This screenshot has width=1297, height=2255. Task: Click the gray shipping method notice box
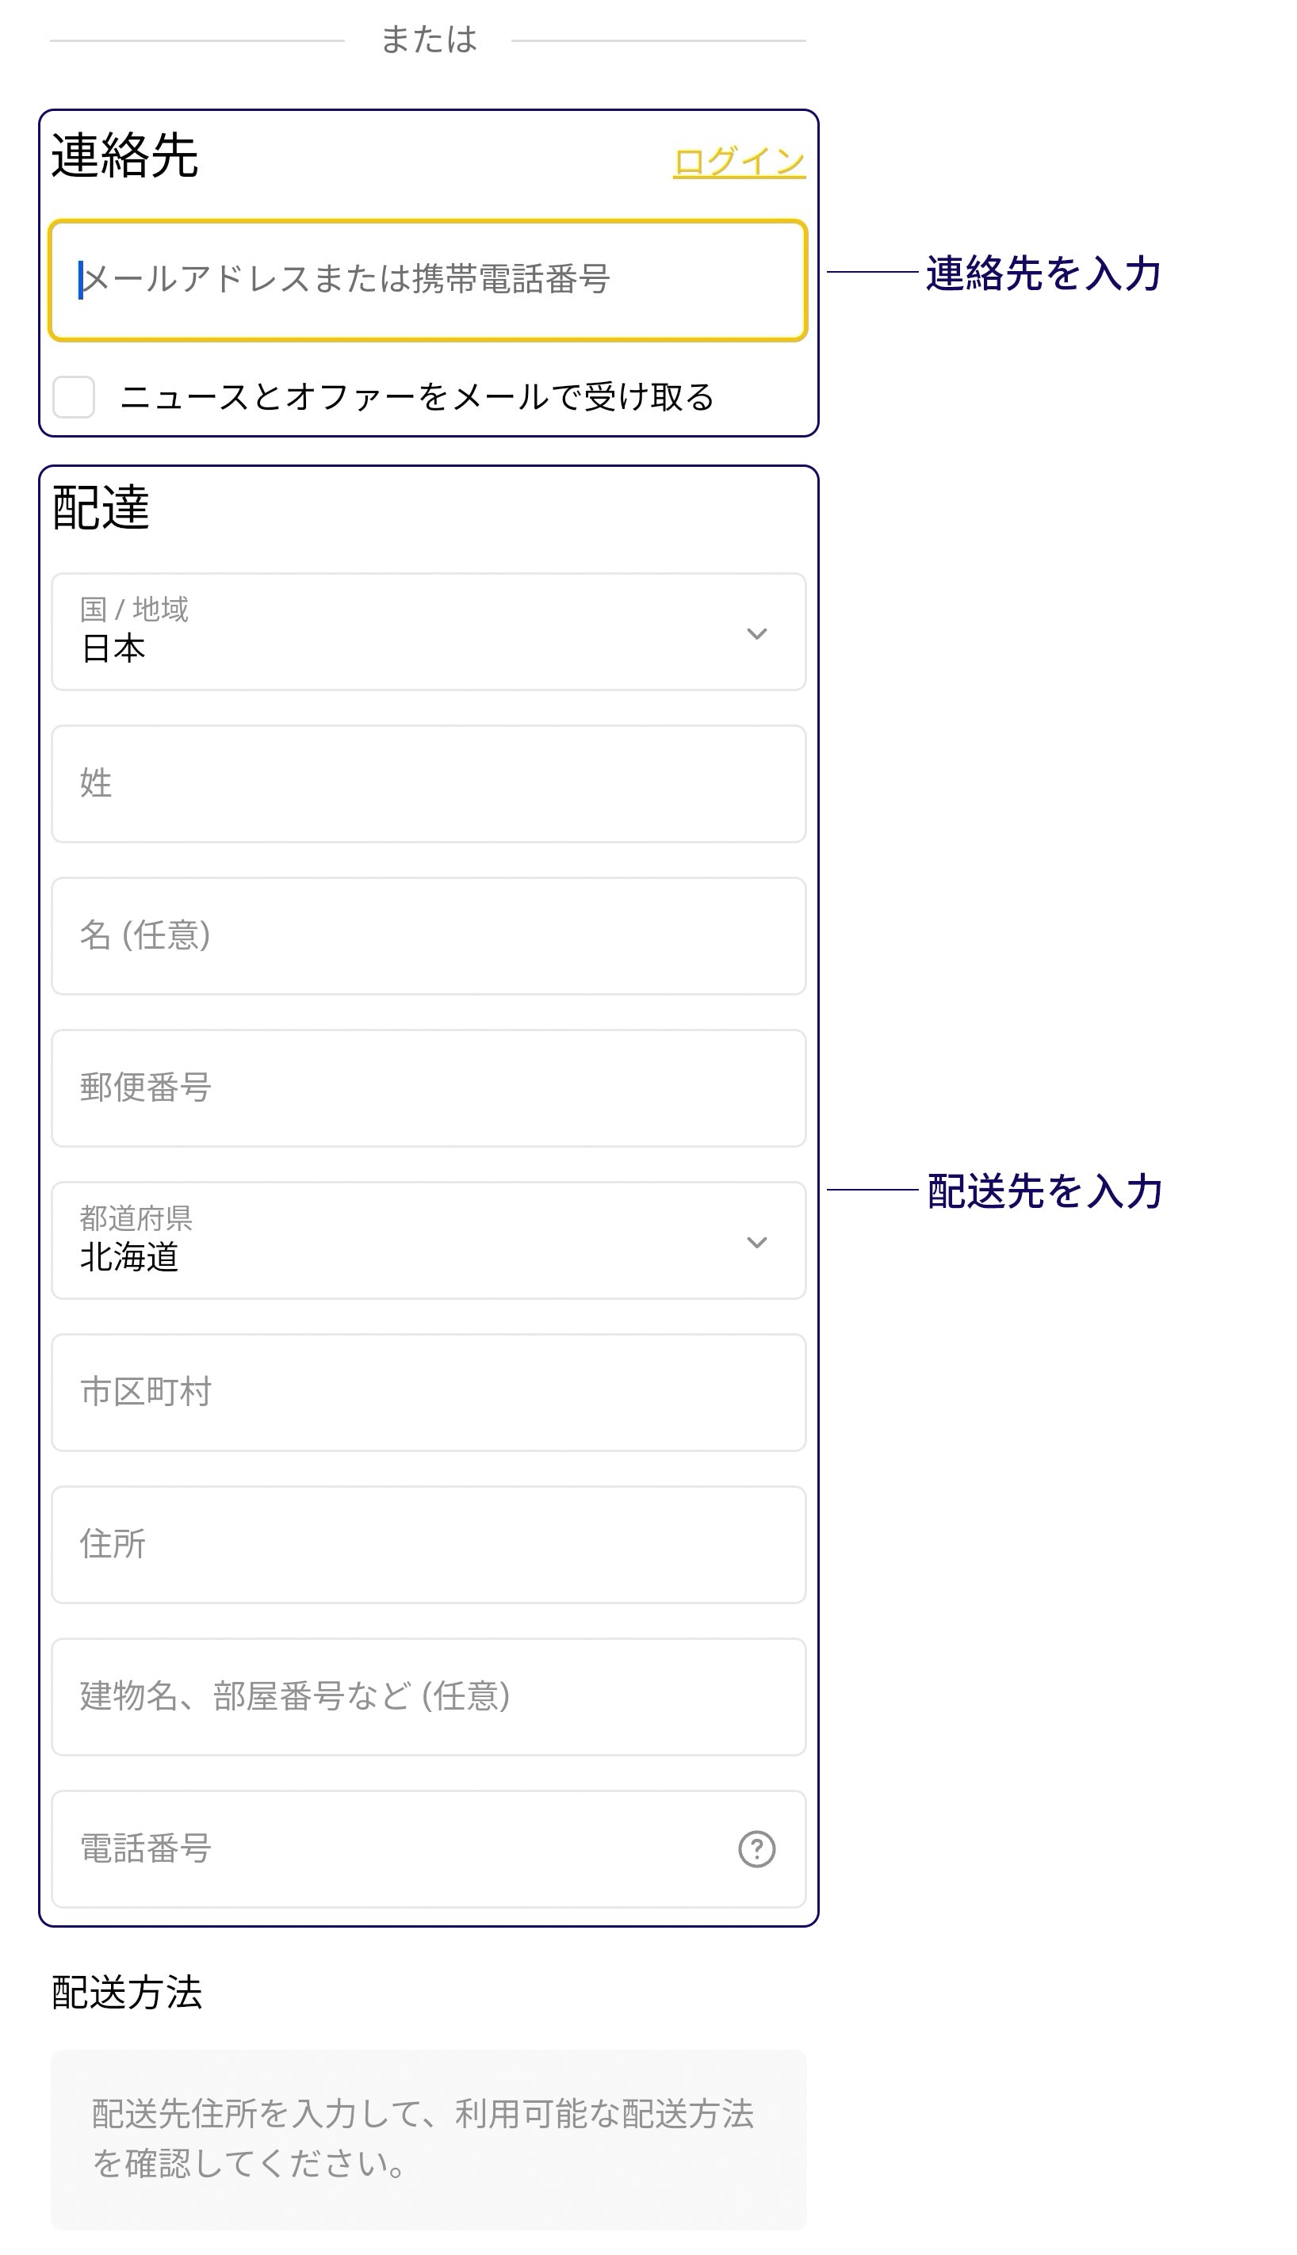click(427, 2139)
